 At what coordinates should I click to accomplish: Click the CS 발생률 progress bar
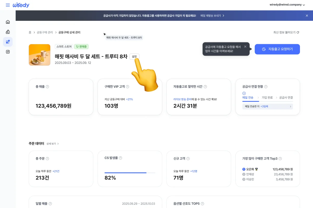point(130,173)
